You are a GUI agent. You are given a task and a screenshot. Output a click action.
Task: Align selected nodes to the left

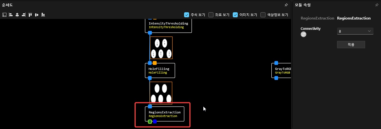(11, 15)
